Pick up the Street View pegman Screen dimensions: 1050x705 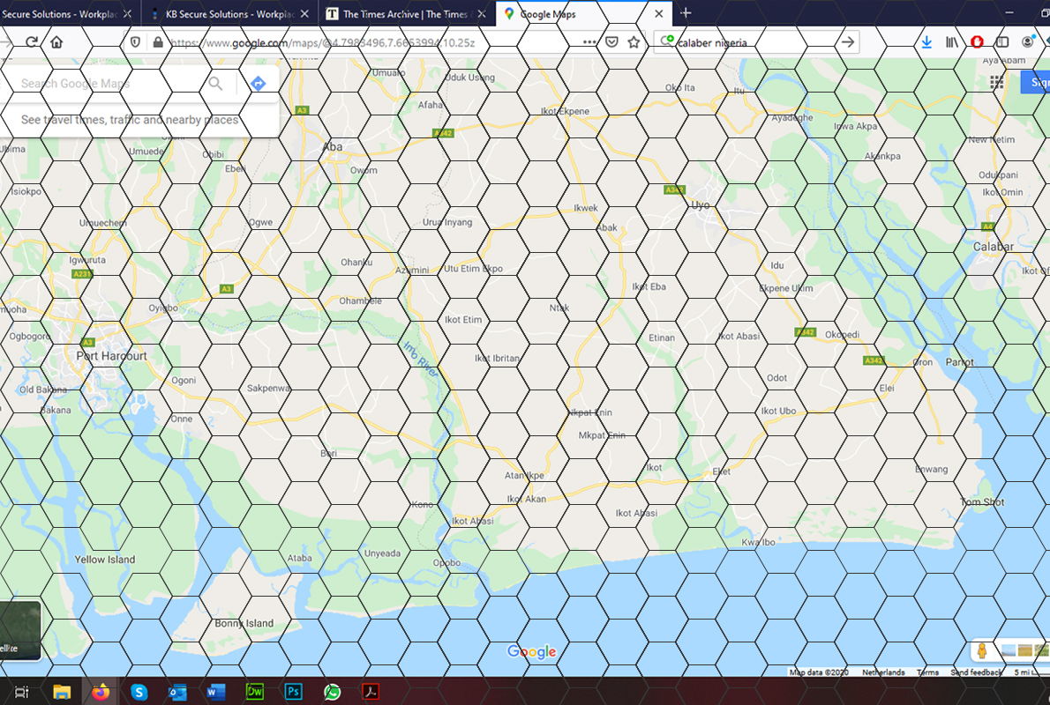coord(982,651)
